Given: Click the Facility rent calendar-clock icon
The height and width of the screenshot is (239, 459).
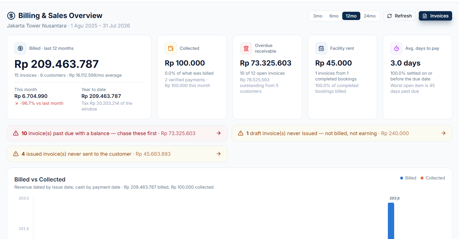Looking at the screenshot, I should tap(321, 48).
